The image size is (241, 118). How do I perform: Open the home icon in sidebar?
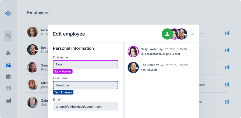pyautogui.click(x=8, y=53)
